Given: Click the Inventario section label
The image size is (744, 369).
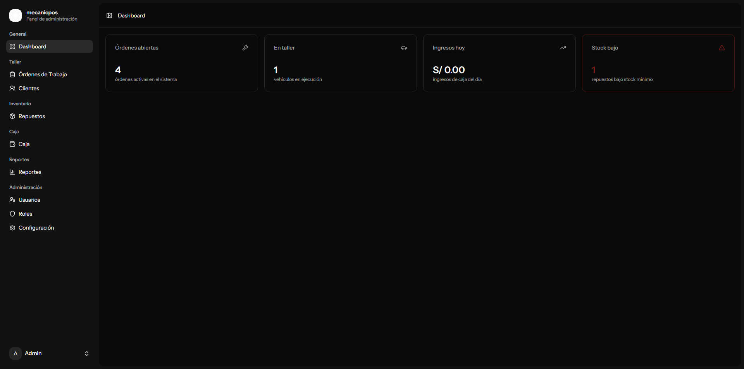Looking at the screenshot, I should [20, 104].
